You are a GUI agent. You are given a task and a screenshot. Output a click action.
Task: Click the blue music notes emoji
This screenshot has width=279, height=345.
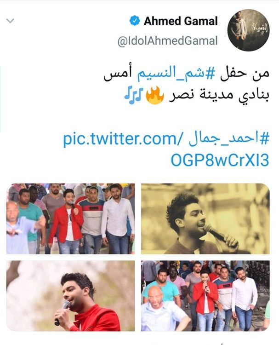[x=134, y=95]
